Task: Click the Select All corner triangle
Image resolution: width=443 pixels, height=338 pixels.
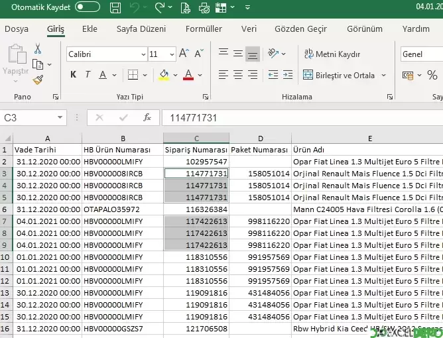Action: coord(7,138)
